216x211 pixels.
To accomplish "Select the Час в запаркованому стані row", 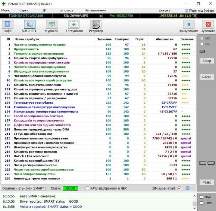I will point(99,174).
